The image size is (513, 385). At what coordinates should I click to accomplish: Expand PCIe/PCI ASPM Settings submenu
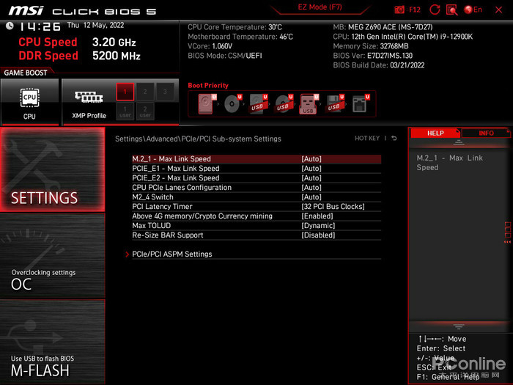coord(172,254)
